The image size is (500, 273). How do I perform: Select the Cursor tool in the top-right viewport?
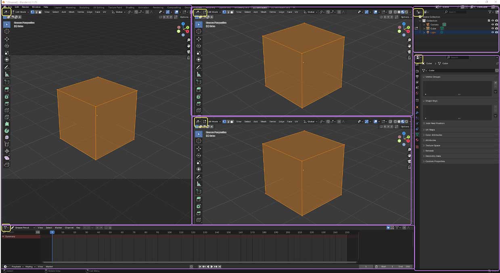(199, 31)
